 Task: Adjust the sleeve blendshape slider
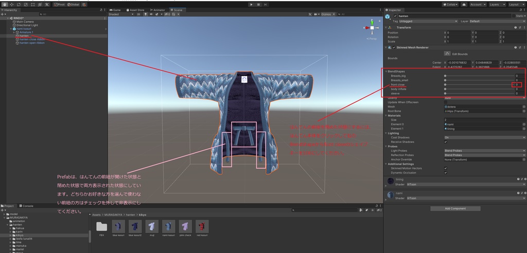(479, 94)
